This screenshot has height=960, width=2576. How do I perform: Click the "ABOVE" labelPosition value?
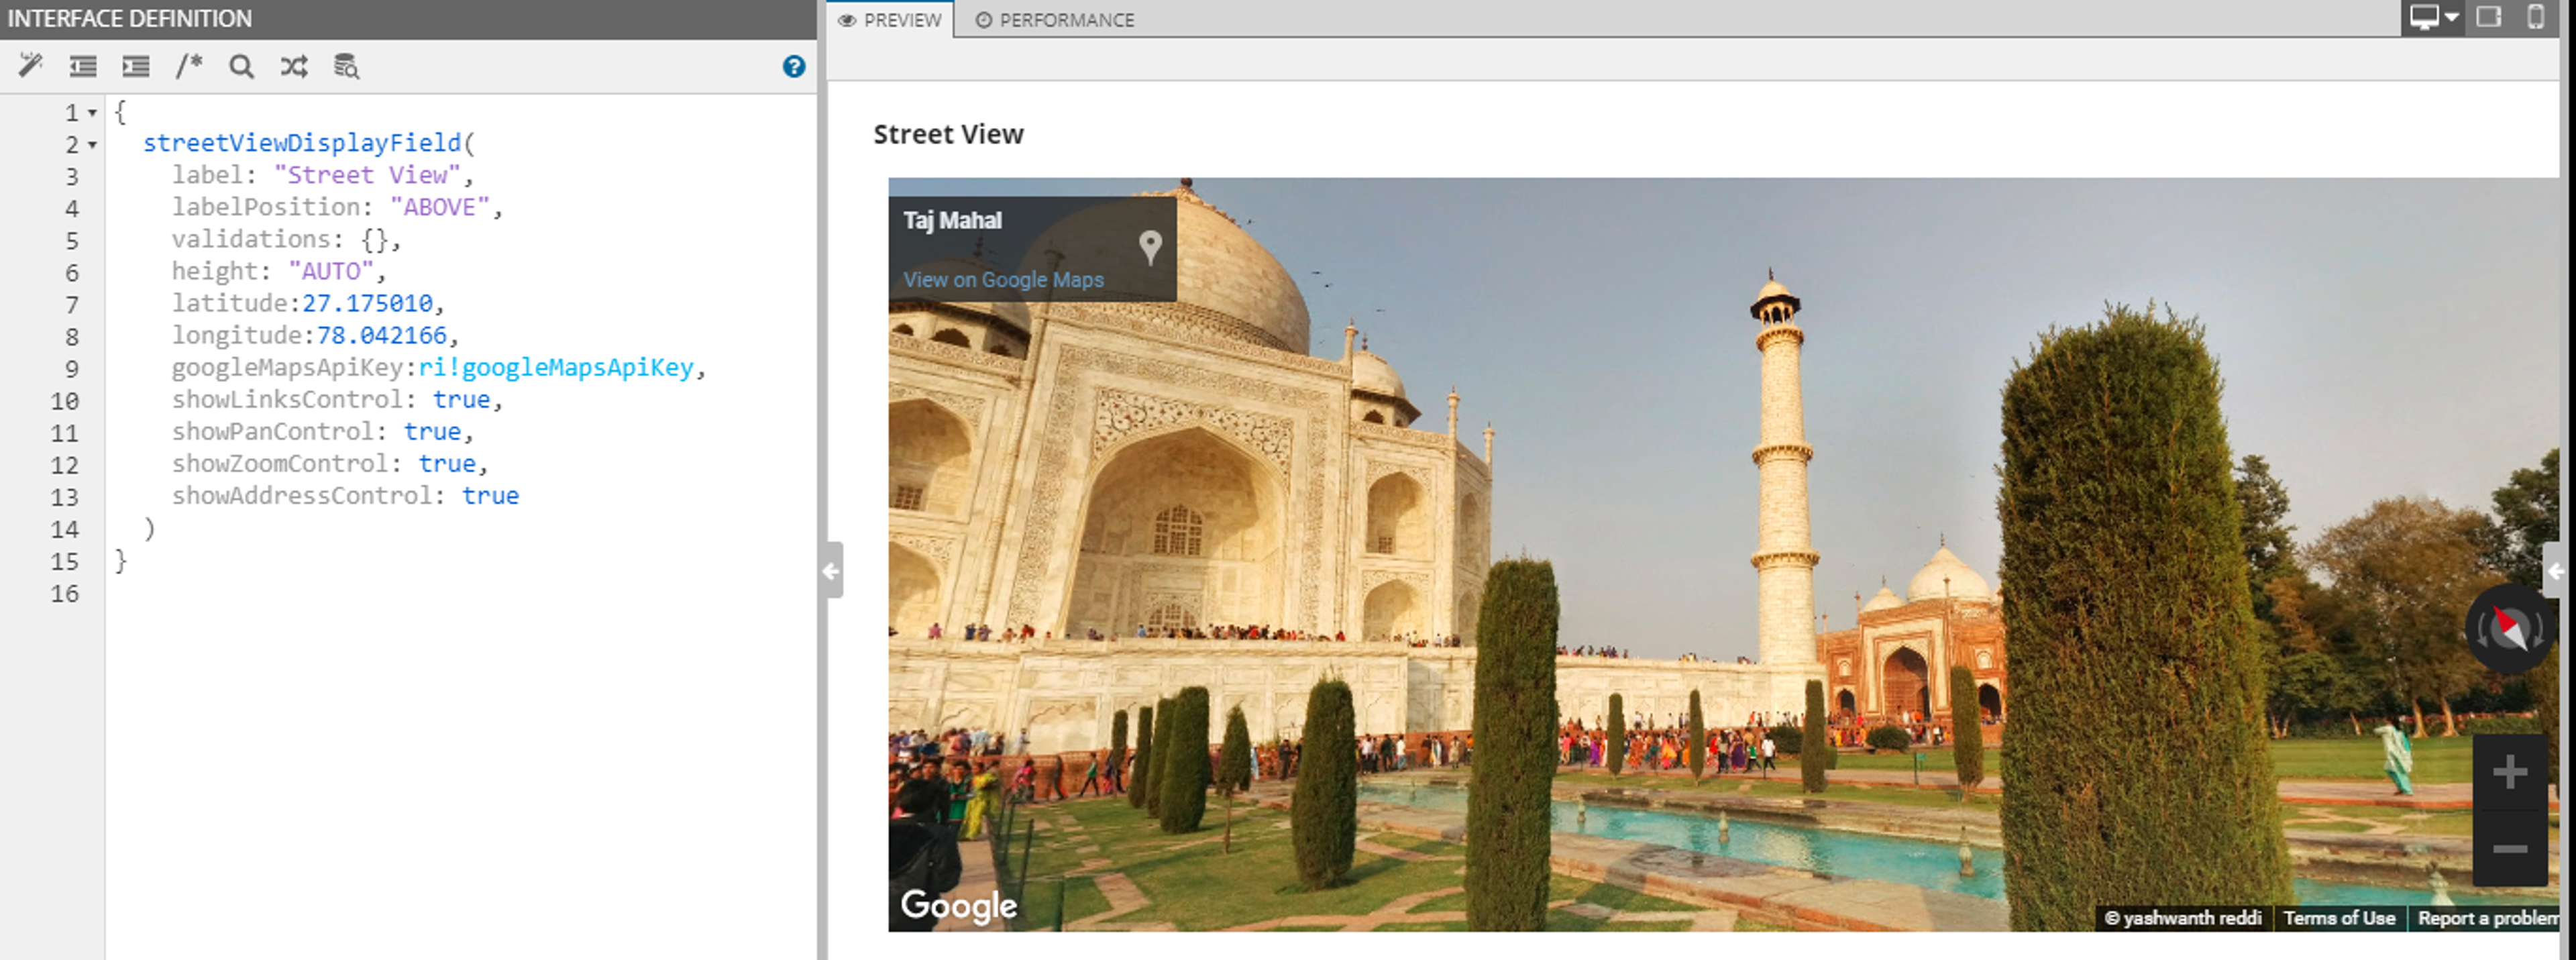click(x=440, y=207)
